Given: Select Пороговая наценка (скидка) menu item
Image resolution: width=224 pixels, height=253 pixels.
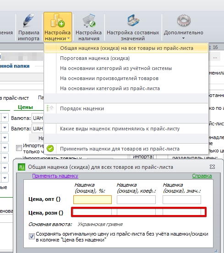Looking at the screenshot, I should click(95, 58).
